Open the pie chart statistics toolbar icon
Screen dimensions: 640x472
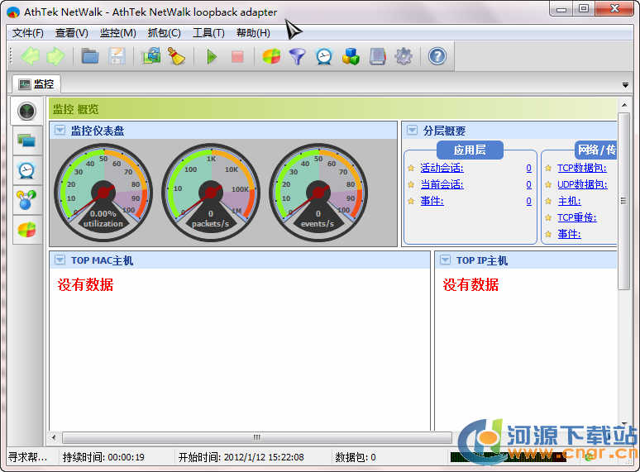pos(271,57)
